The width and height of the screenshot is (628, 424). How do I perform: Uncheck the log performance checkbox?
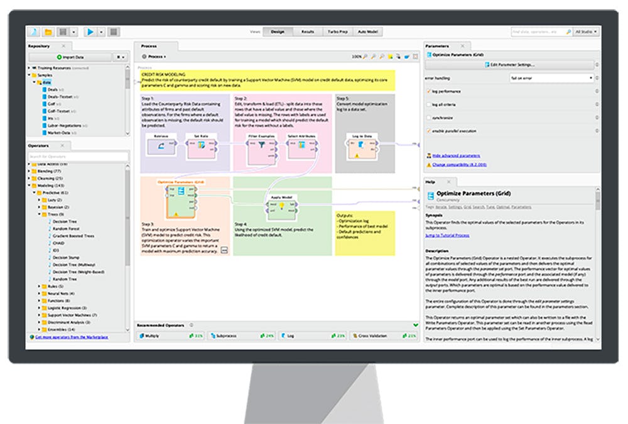pyautogui.click(x=428, y=92)
